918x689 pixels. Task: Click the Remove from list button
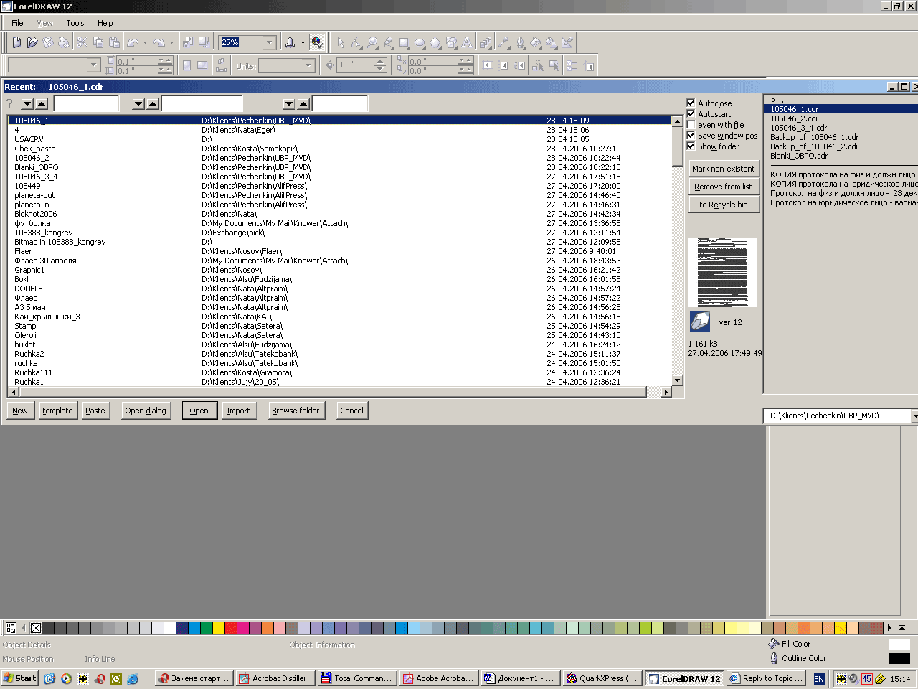point(723,187)
